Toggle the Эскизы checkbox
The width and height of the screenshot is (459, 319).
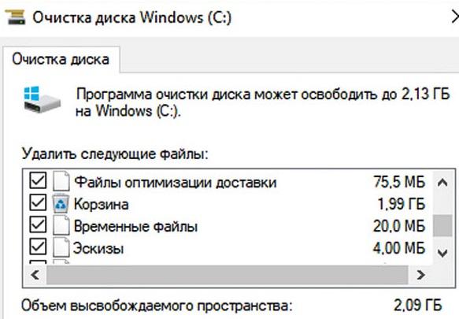coord(38,247)
